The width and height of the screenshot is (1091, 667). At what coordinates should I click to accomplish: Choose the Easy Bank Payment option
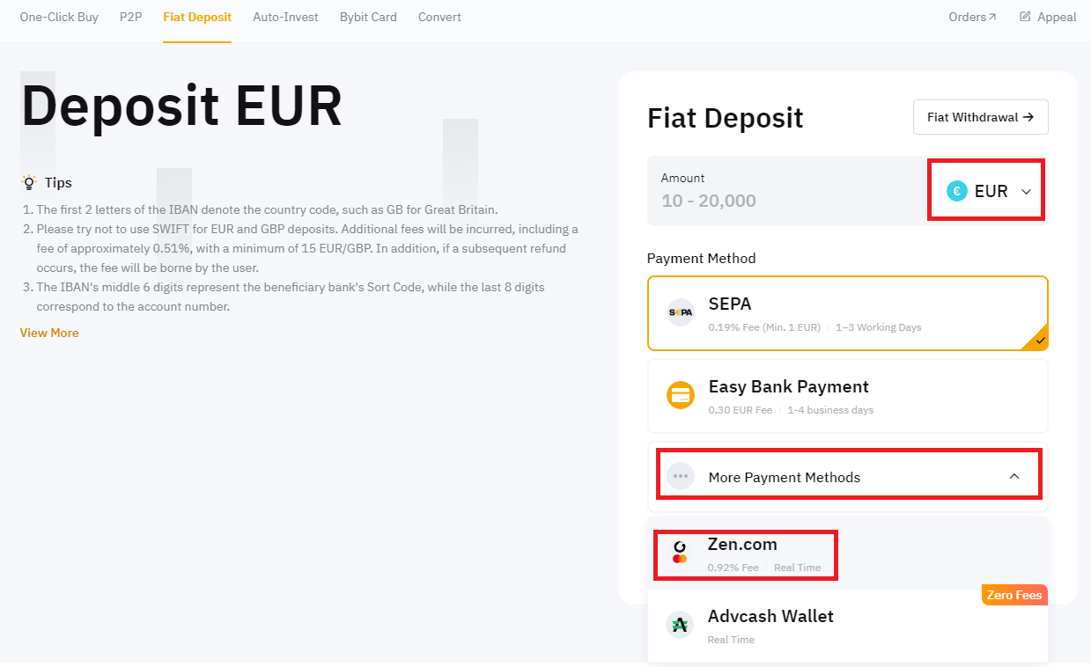(847, 396)
